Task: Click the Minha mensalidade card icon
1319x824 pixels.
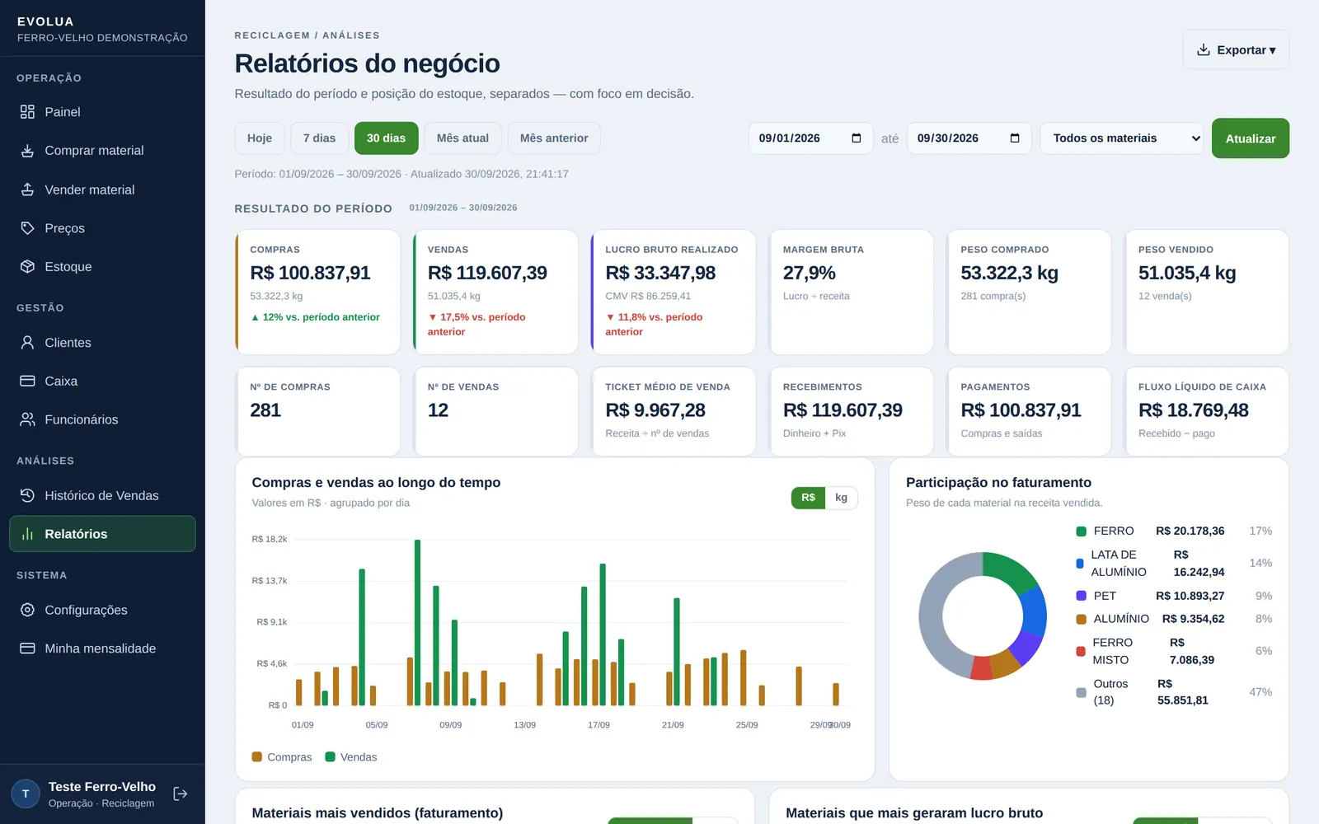Action: (27, 648)
